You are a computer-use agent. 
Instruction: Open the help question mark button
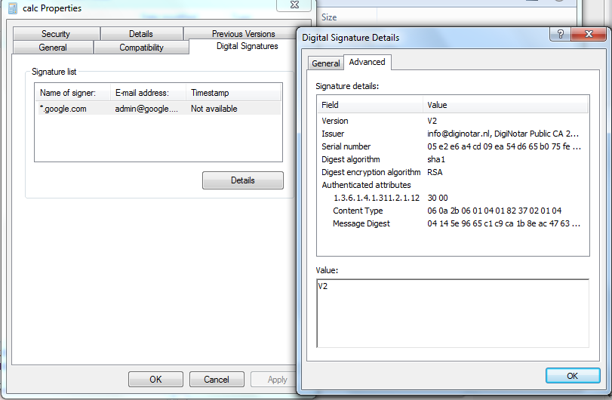(560, 35)
